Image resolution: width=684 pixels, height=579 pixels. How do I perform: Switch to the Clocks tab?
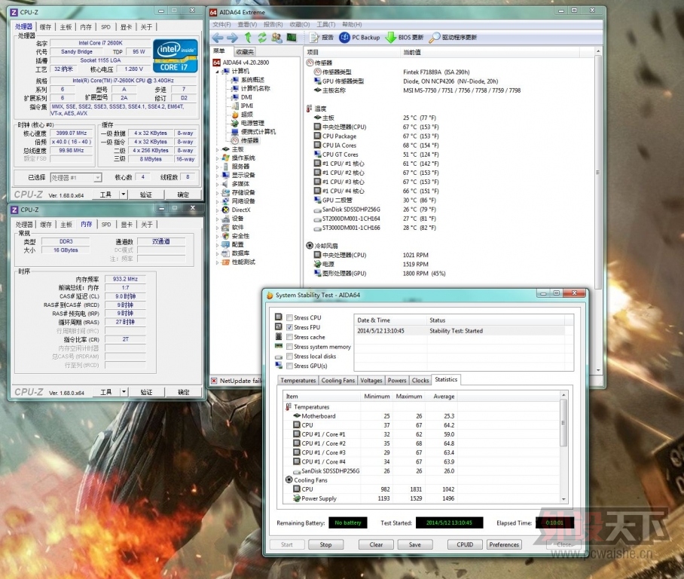[420, 380]
